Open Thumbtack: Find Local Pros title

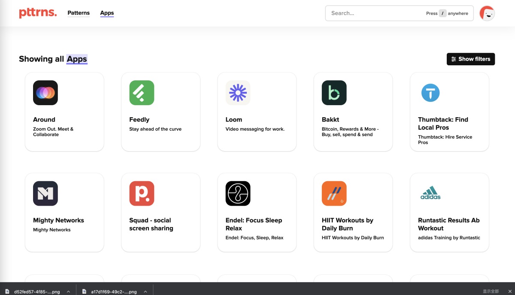[x=443, y=124]
